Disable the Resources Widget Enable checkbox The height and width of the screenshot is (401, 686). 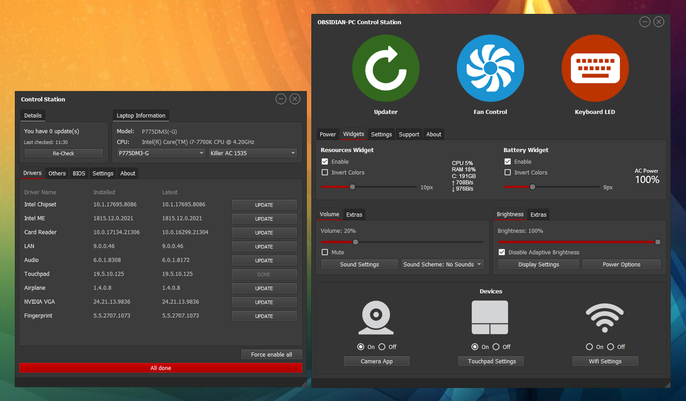[x=325, y=161]
